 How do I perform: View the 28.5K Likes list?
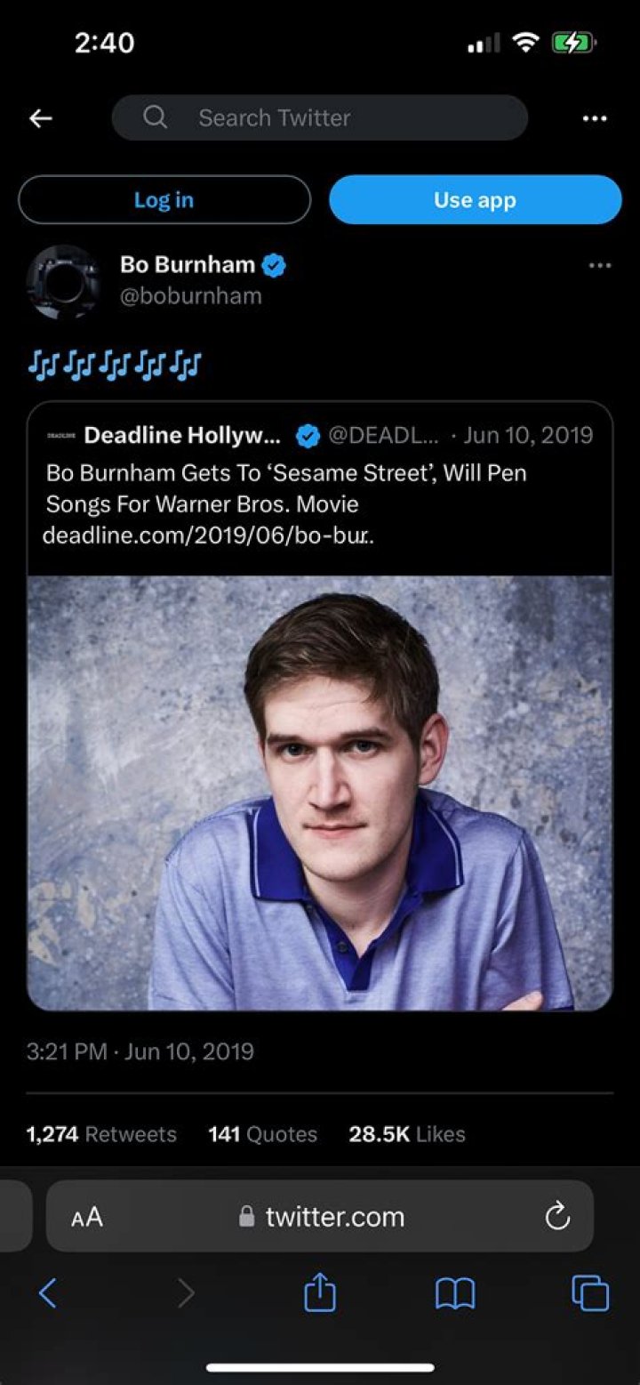coord(406,1134)
